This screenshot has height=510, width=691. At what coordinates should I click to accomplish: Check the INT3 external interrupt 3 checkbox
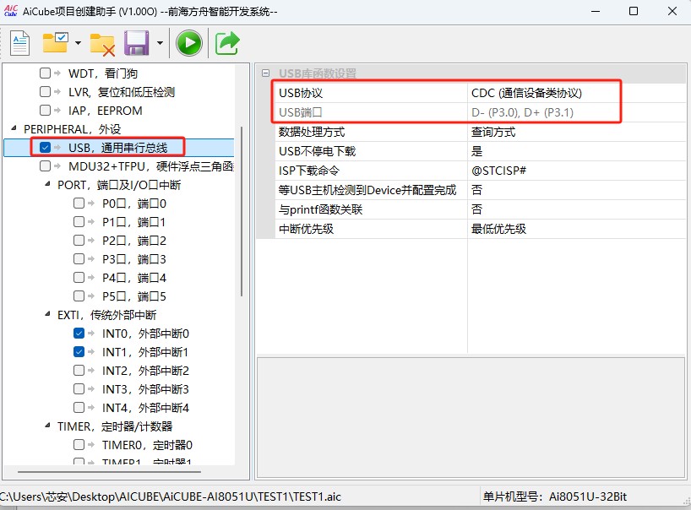pyautogui.click(x=79, y=388)
